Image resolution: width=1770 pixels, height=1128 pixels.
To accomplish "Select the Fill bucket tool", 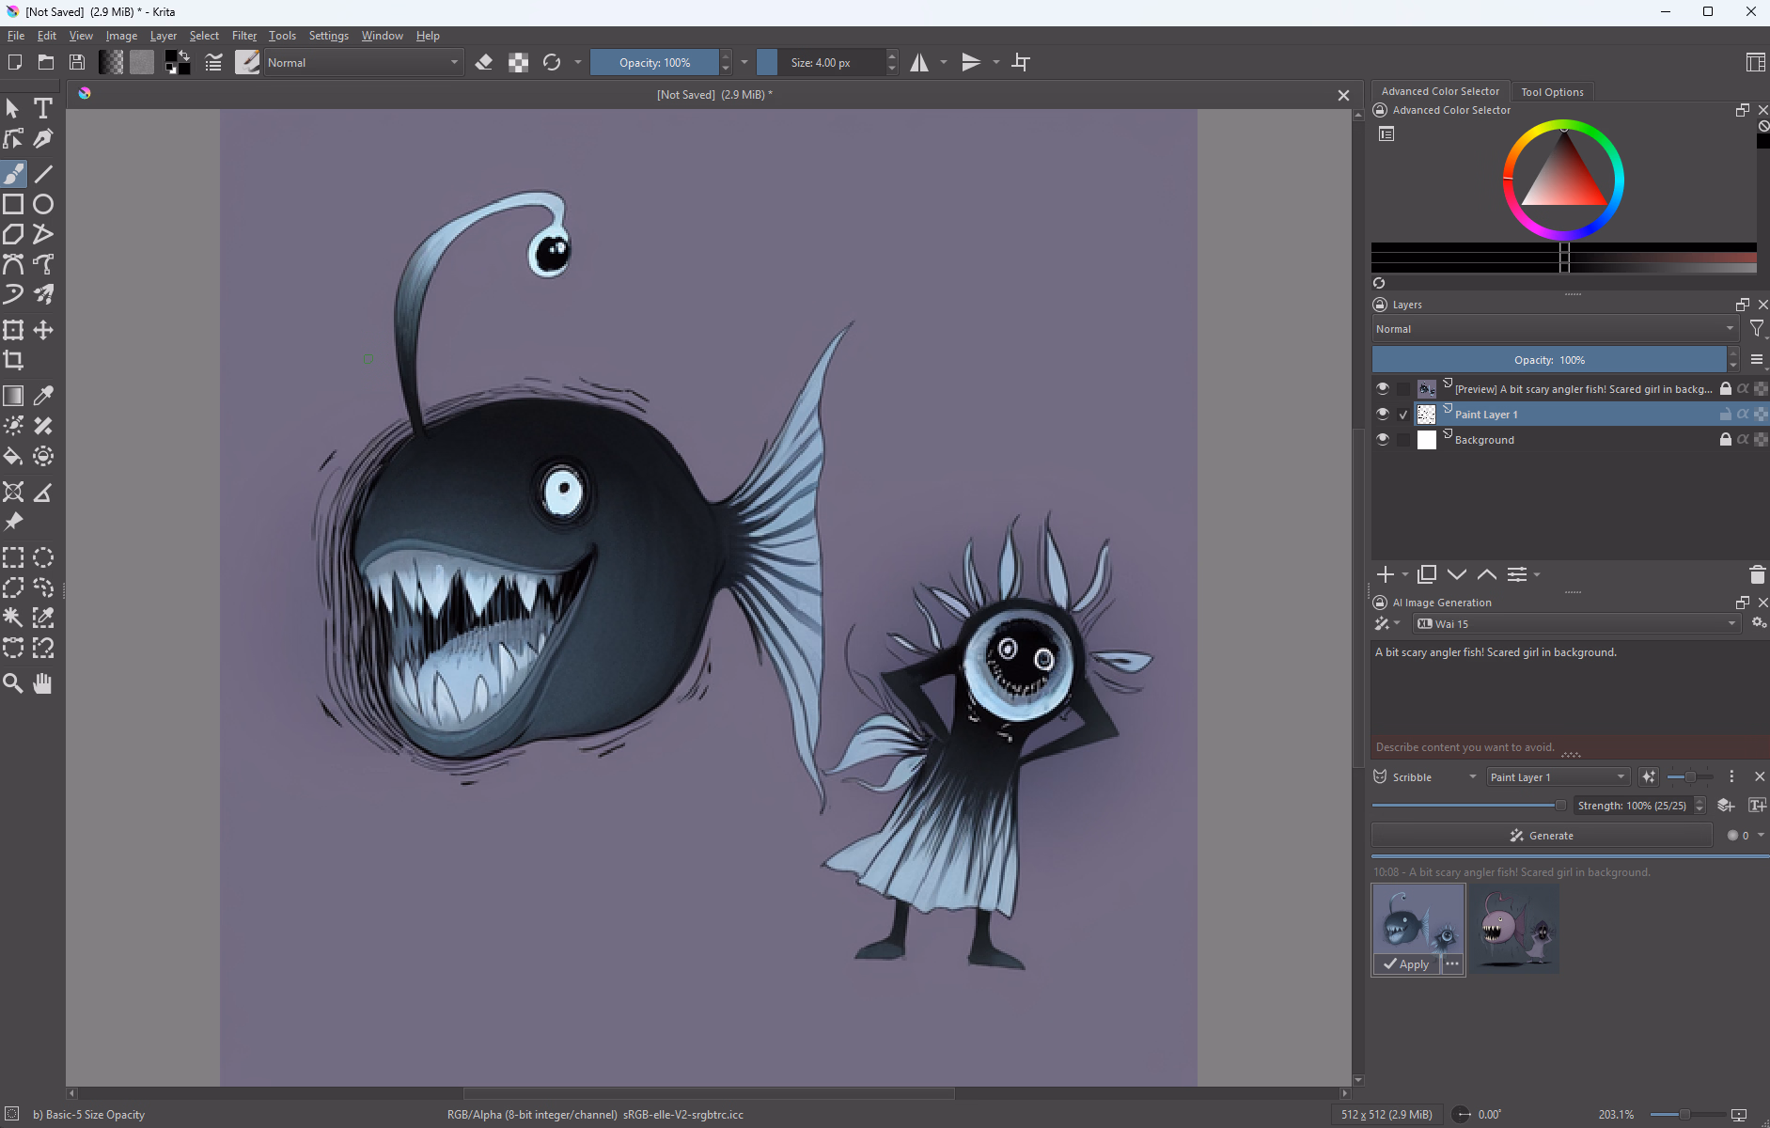I will tap(13, 457).
